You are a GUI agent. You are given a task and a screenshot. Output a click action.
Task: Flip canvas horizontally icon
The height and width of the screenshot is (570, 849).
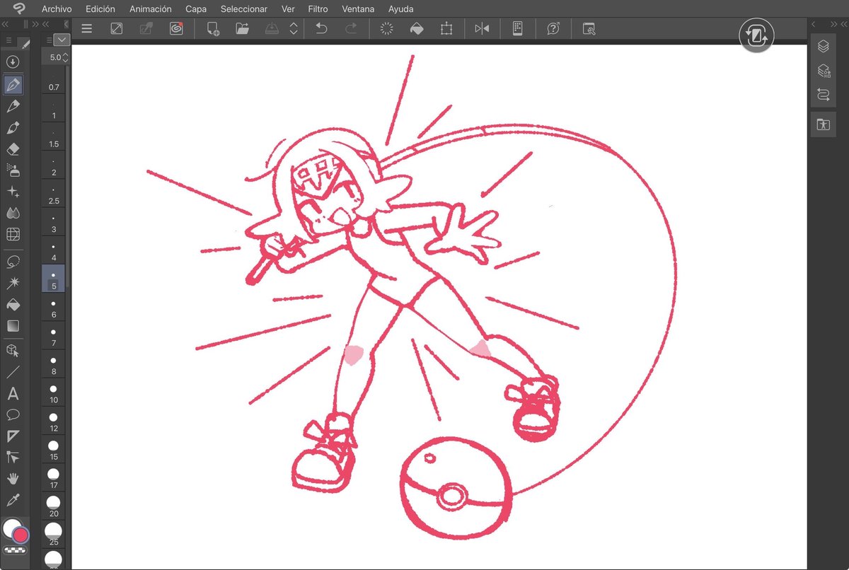coord(482,29)
